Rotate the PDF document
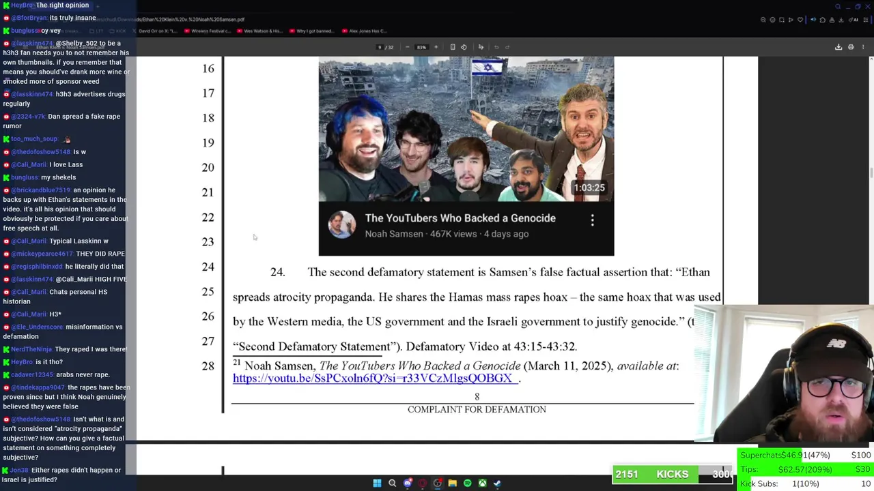This screenshot has height=491, width=874. (464, 47)
